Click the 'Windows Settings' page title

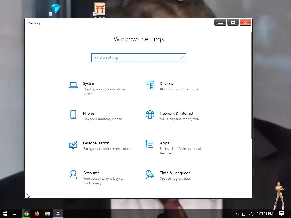tap(139, 39)
